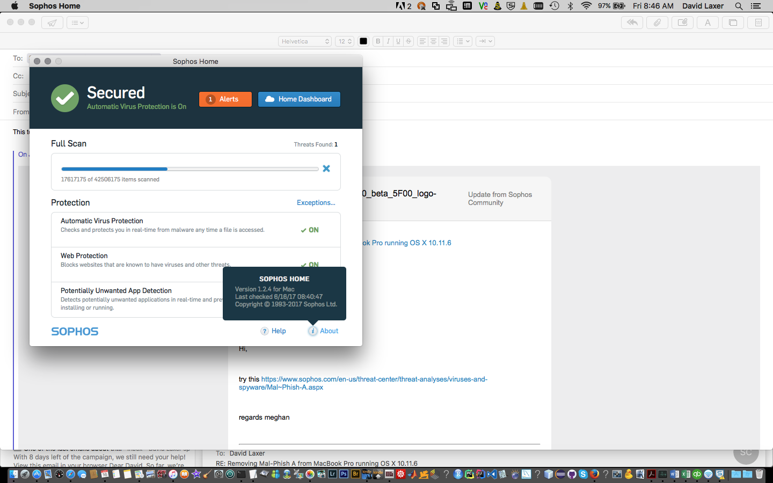Open header fields dropdown in Mail toolbar
This screenshot has height=483, width=773.
(77, 23)
